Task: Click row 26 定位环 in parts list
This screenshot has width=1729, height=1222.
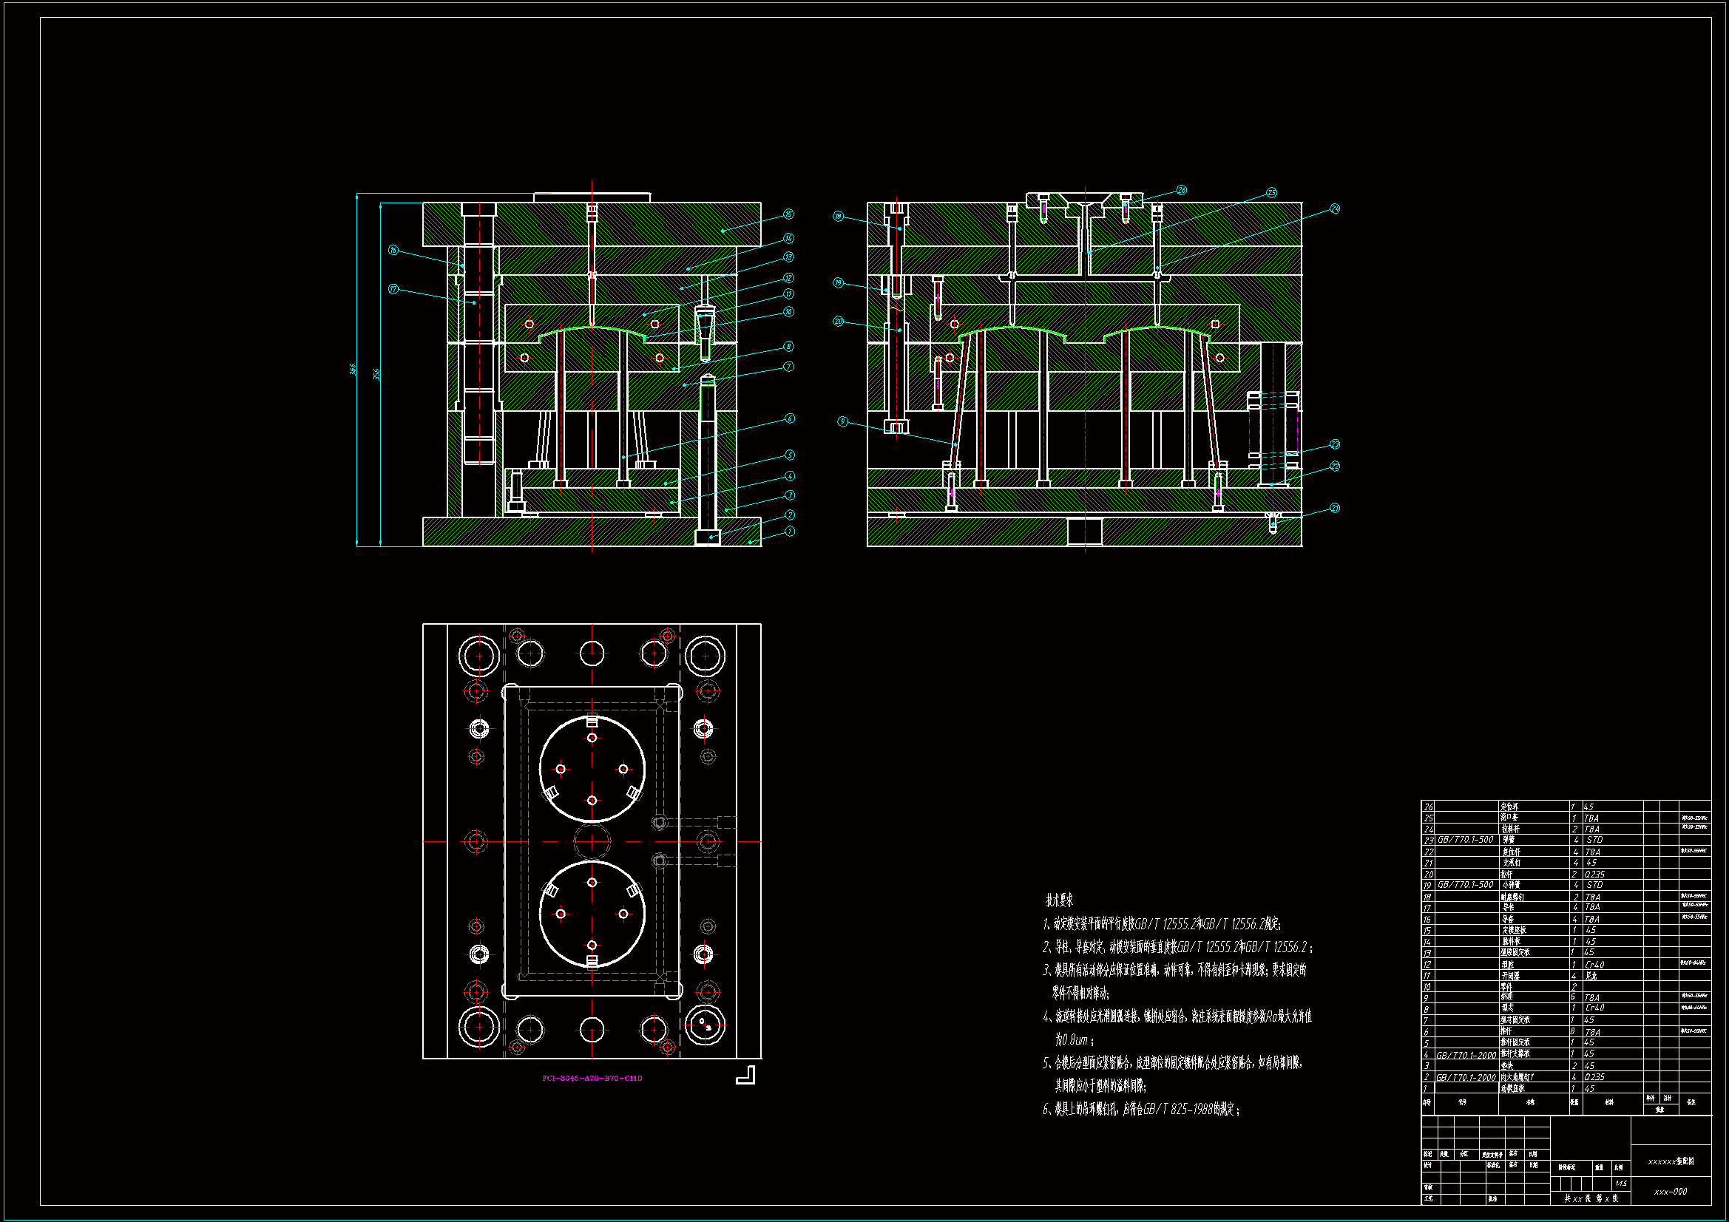Action: click(1509, 807)
